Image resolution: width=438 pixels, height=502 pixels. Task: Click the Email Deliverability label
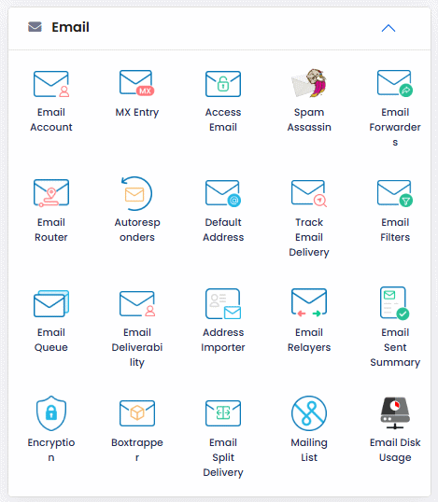137,347
